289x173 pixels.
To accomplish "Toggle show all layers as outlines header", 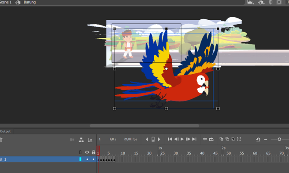I will 80,152.
